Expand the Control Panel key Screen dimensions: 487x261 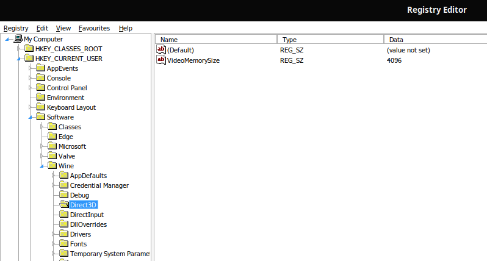pyautogui.click(x=30, y=88)
